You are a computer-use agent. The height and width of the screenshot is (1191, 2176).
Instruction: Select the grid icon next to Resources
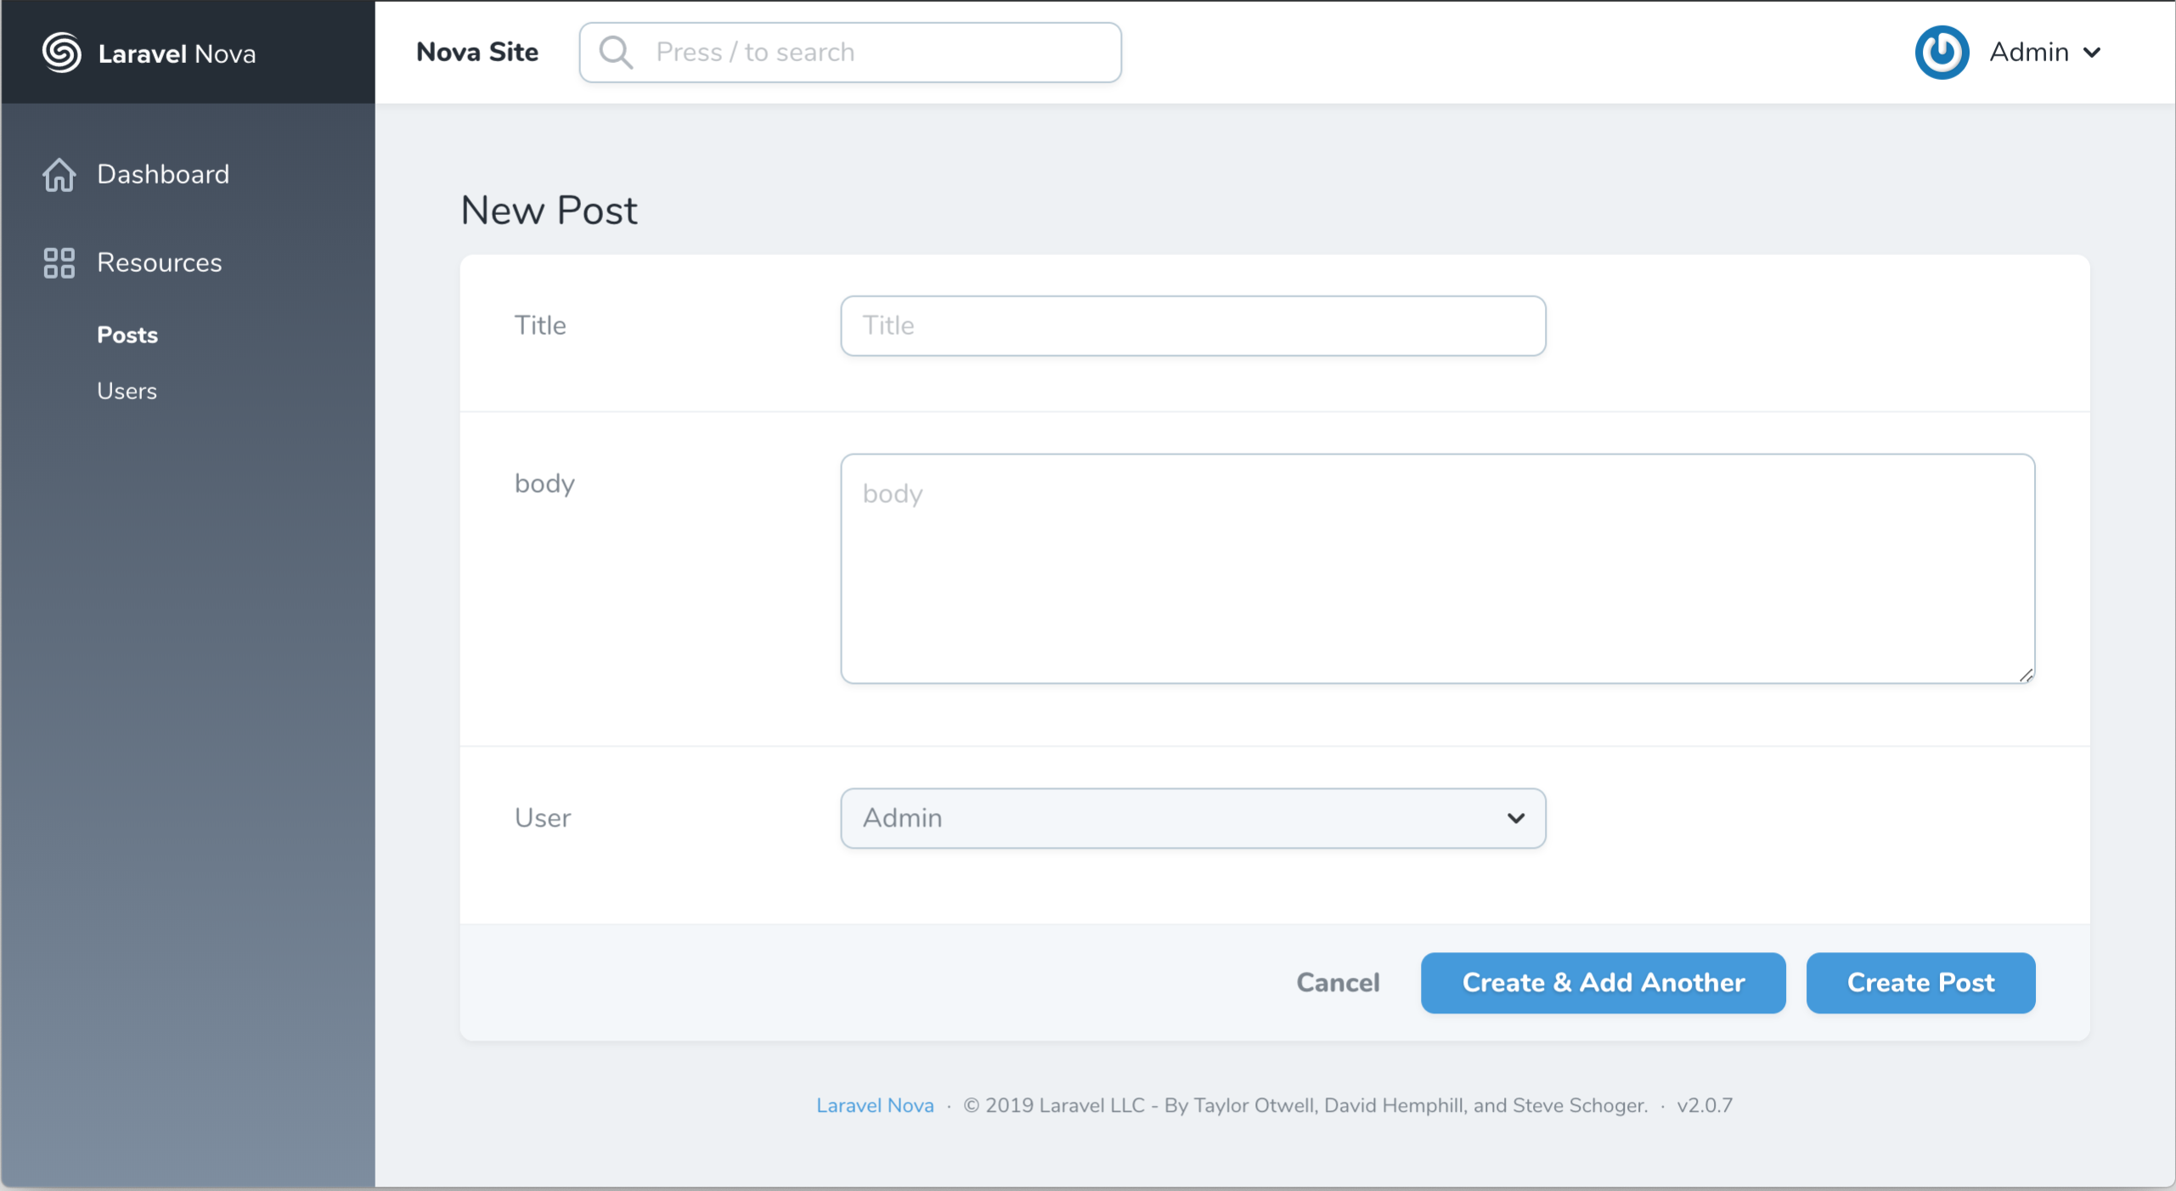click(59, 262)
